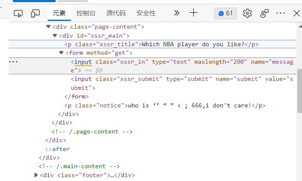Open the send feedback icon
The image size is (302, 181).
coord(264,13)
